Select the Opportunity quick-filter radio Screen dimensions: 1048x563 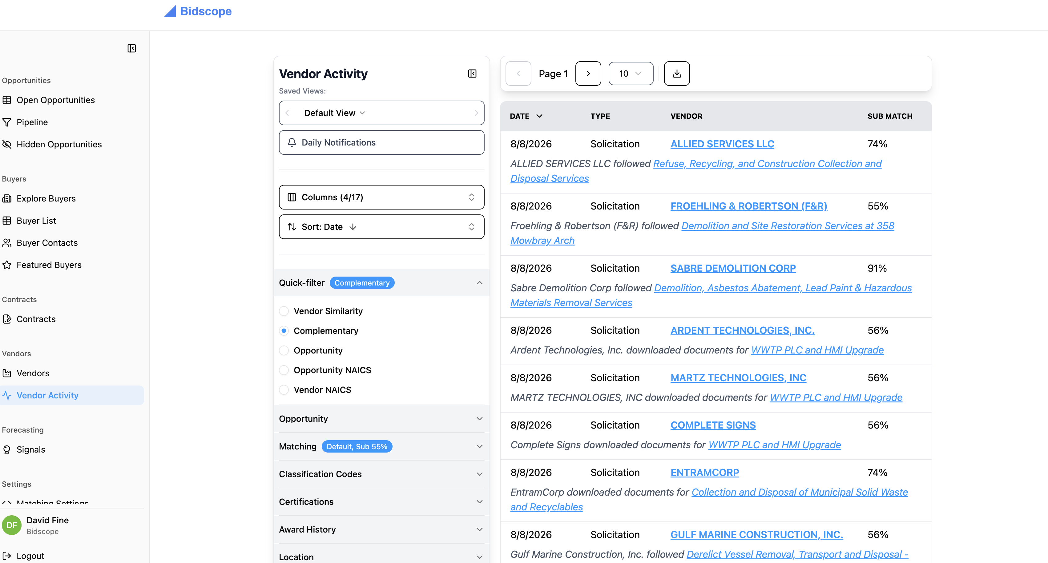click(284, 350)
